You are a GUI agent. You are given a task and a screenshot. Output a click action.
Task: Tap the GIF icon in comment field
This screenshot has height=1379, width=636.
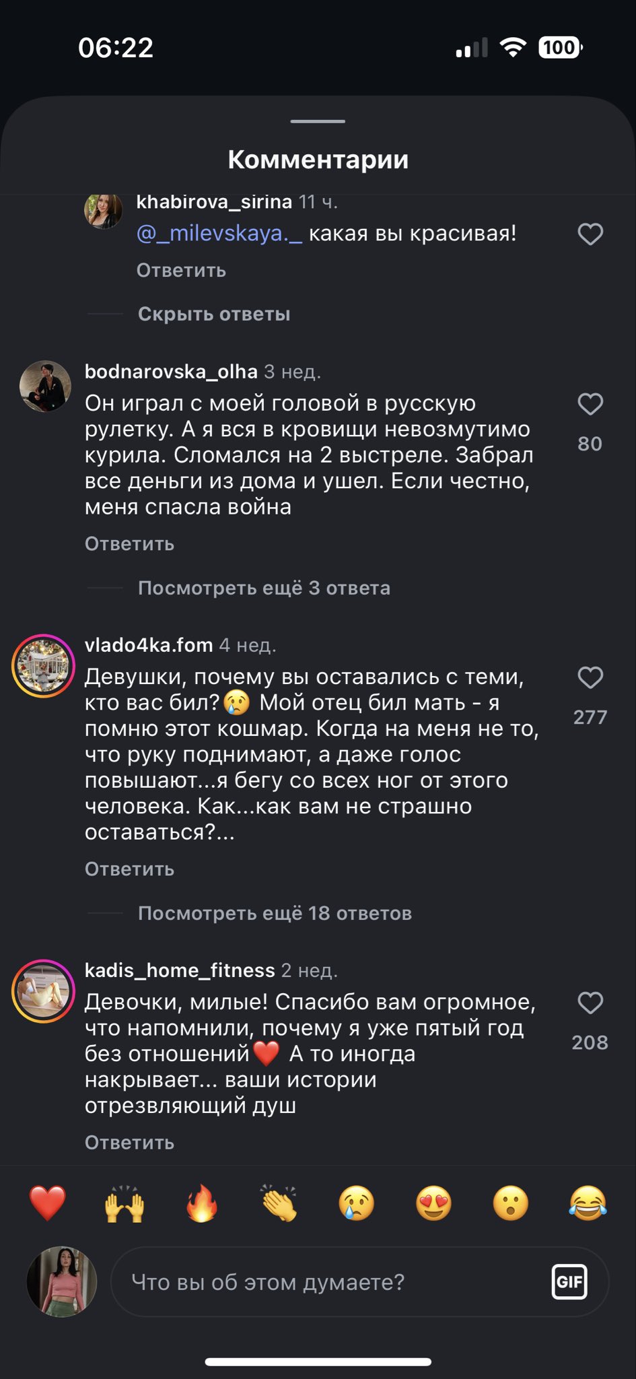(x=569, y=1281)
